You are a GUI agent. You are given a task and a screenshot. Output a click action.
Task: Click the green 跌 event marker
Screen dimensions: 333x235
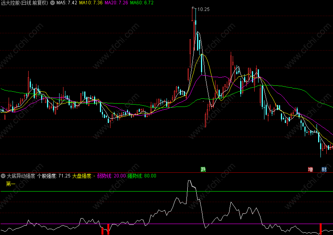point(203,170)
